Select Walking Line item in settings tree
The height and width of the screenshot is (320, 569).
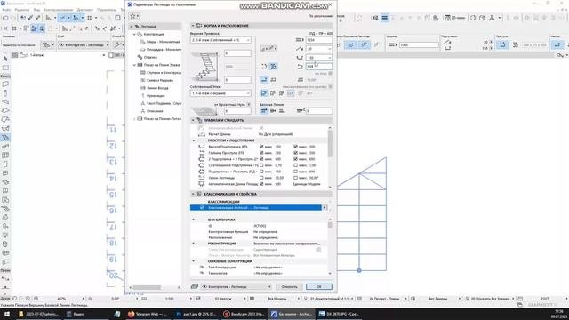(x=157, y=88)
